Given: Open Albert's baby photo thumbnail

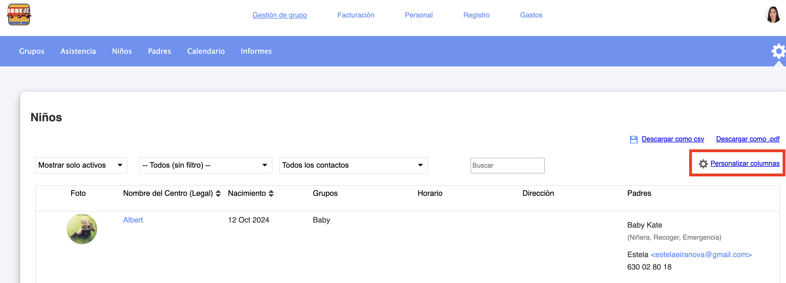Looking at the screenshot, I should point(82,229).
